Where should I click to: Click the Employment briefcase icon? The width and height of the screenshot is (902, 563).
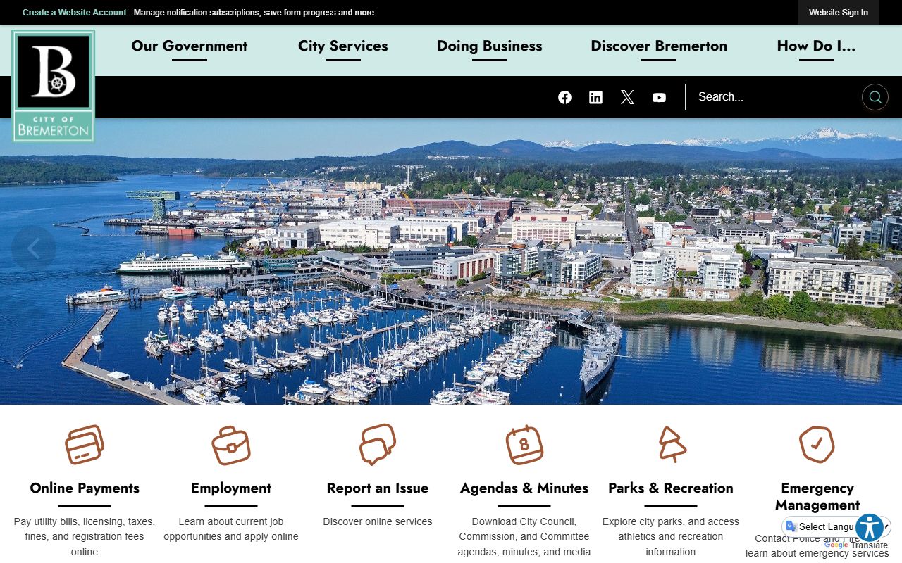pyautogui.click(x=231, y=445)
